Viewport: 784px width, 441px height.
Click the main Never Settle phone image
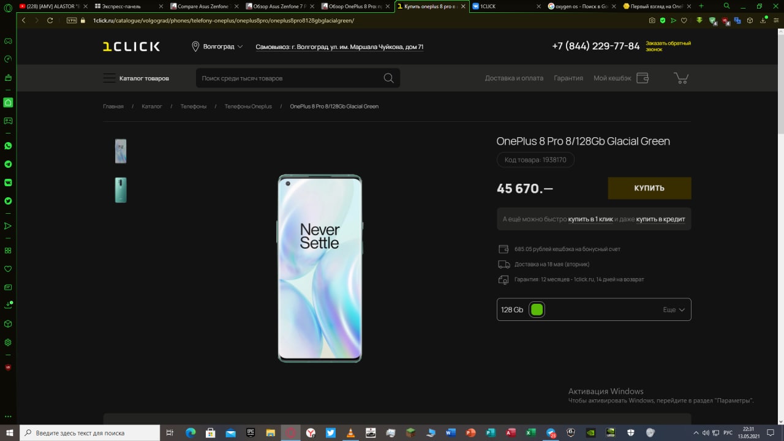click(320, 268)
